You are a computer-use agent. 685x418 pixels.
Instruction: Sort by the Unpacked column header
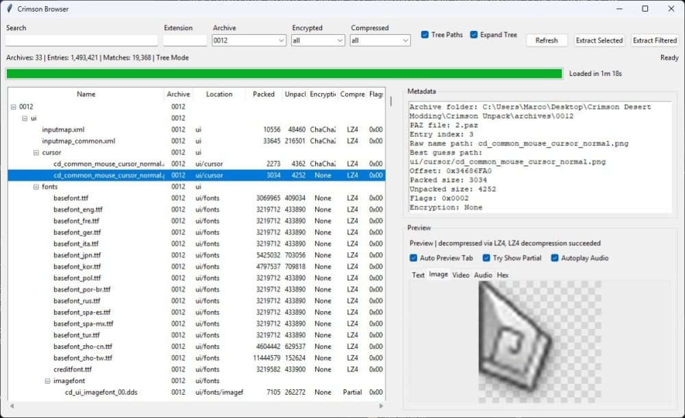[295, 94]
